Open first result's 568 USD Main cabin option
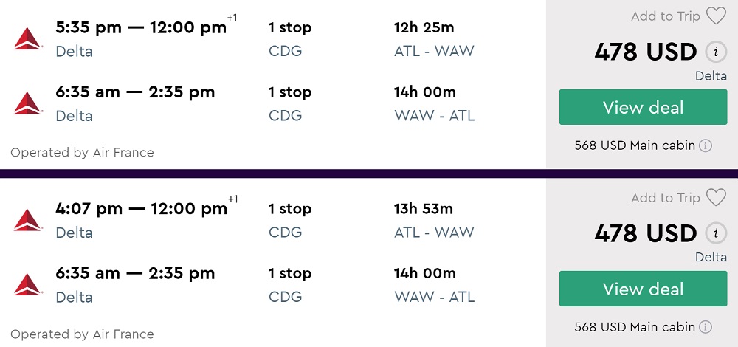This screenshot has width=738, height=347. [x=635, y=145]
